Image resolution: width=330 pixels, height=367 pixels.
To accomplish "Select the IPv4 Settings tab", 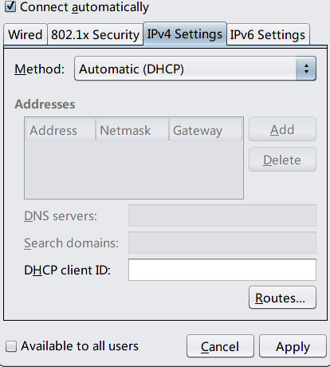I will coord(185,34).
